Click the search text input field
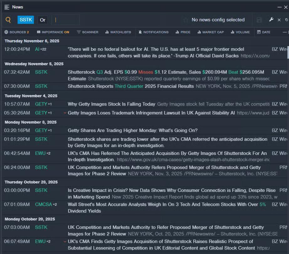289x254 pixels. point(66,20)
